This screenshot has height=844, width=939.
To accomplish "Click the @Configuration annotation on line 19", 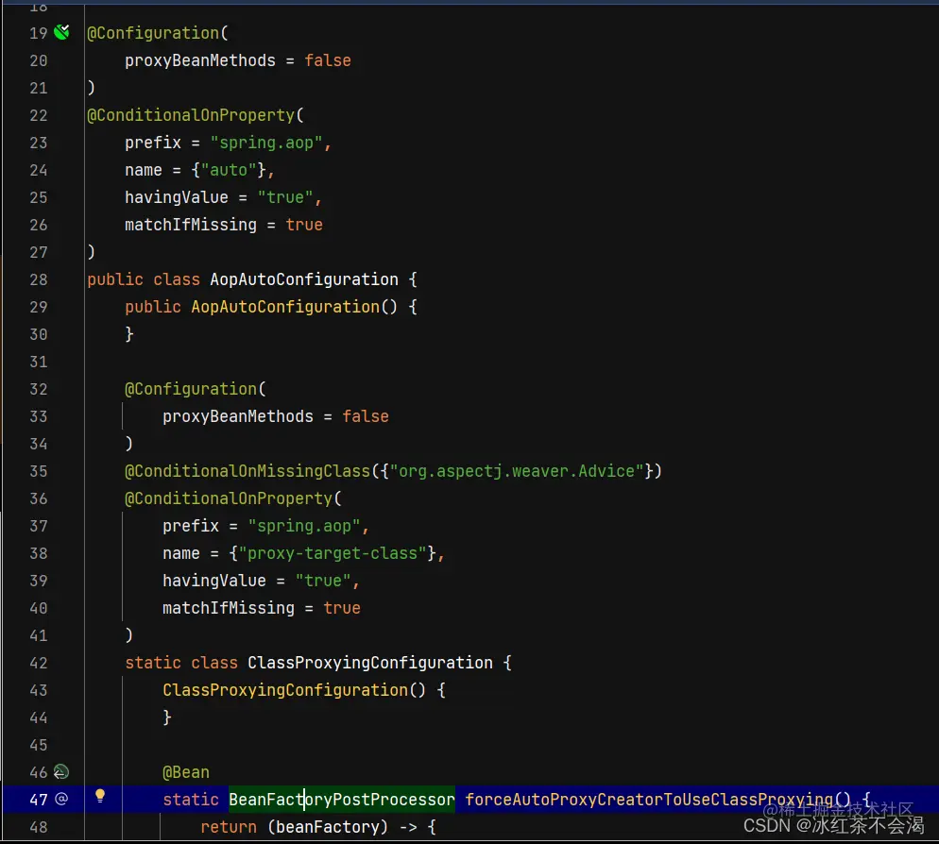I will pos(153,33).
